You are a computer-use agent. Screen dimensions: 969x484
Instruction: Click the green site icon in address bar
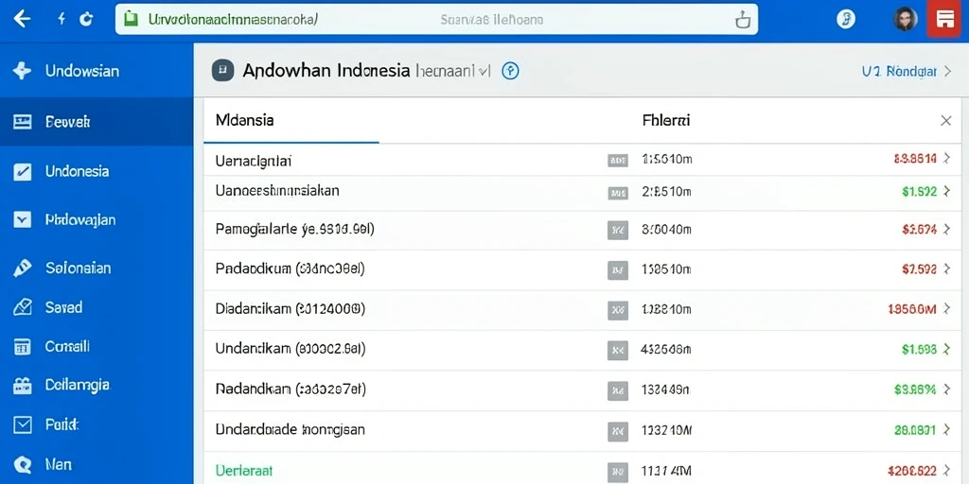click(131, 19)
